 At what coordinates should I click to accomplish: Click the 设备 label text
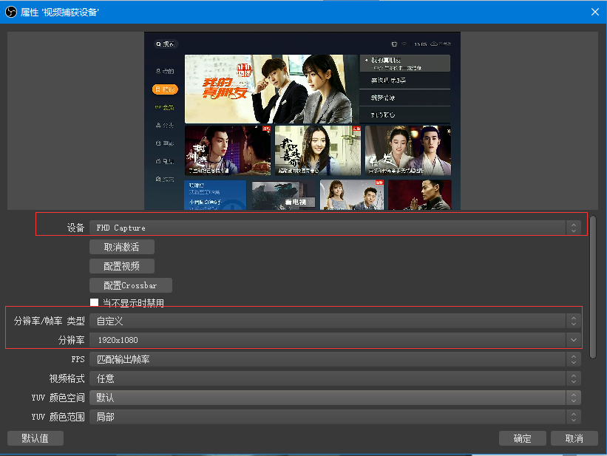tap(75, 228)
